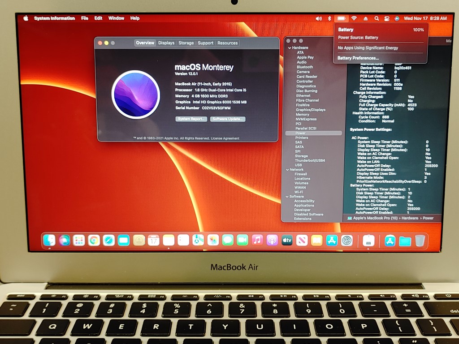Switch to the Support tab
This screenshot has height=344, width=459.
(205, 43)
